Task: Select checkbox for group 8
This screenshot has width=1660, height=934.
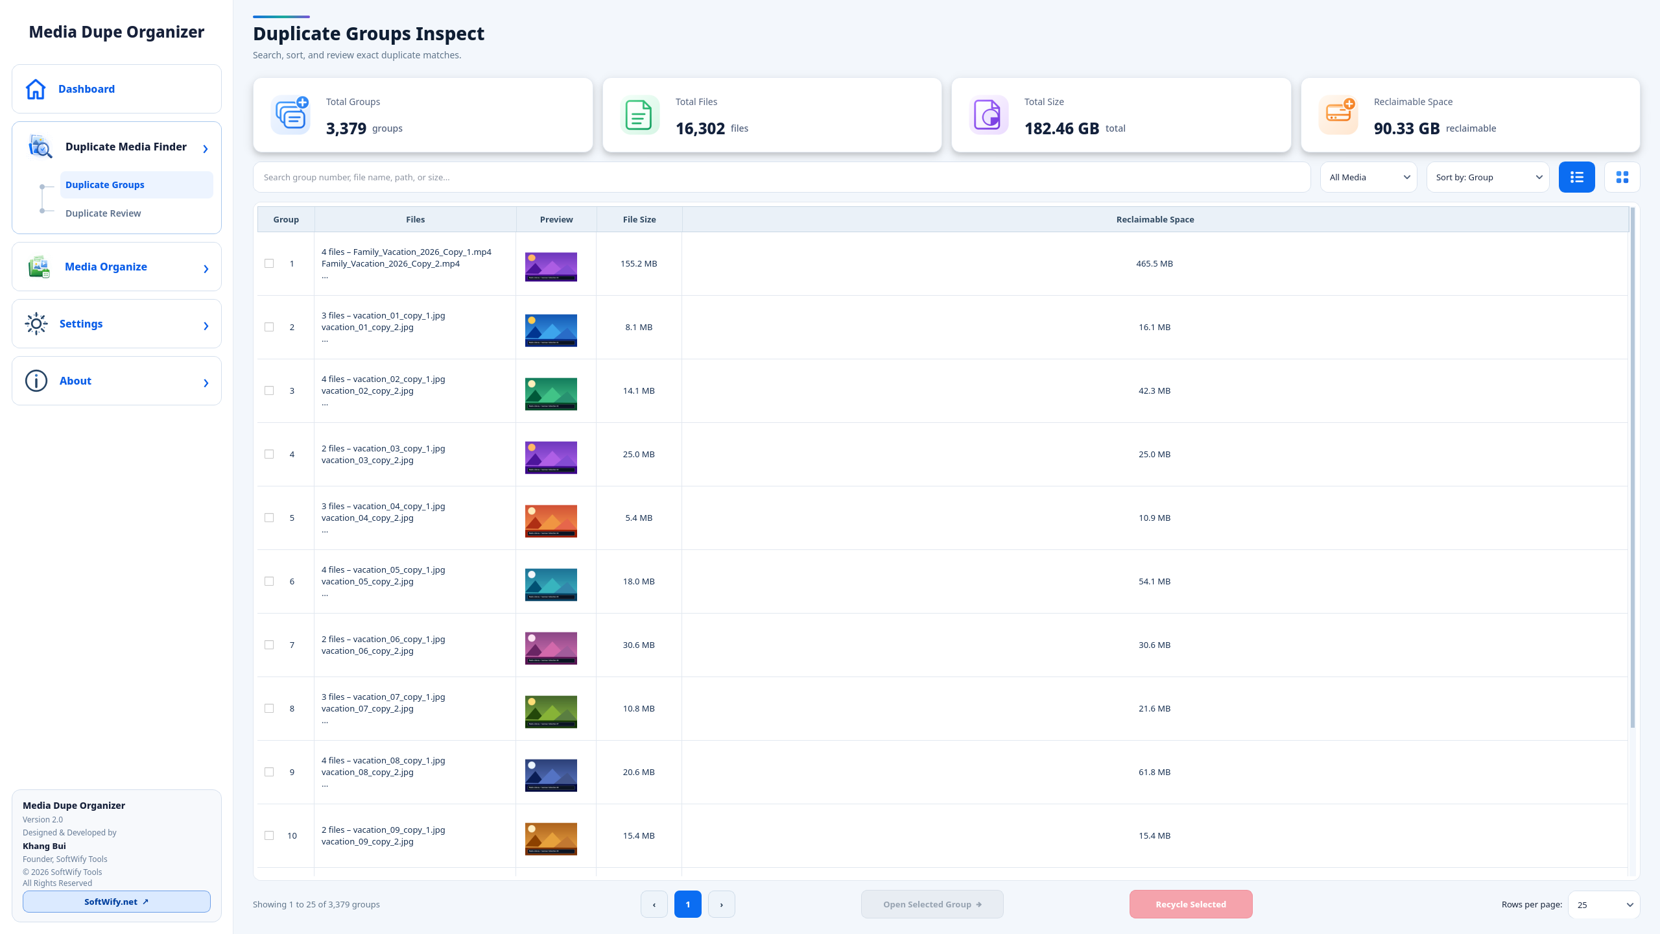Action: 269,708
